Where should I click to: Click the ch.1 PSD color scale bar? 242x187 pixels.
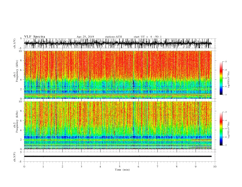pos(221,78)
